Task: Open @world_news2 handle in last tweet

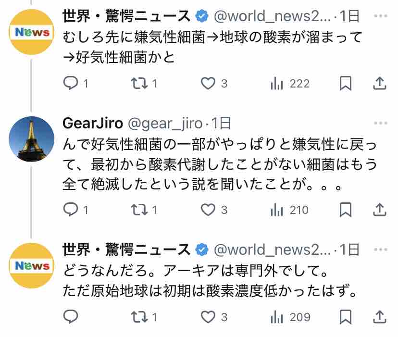Action: pyautogui.click(x=273, y=250)
